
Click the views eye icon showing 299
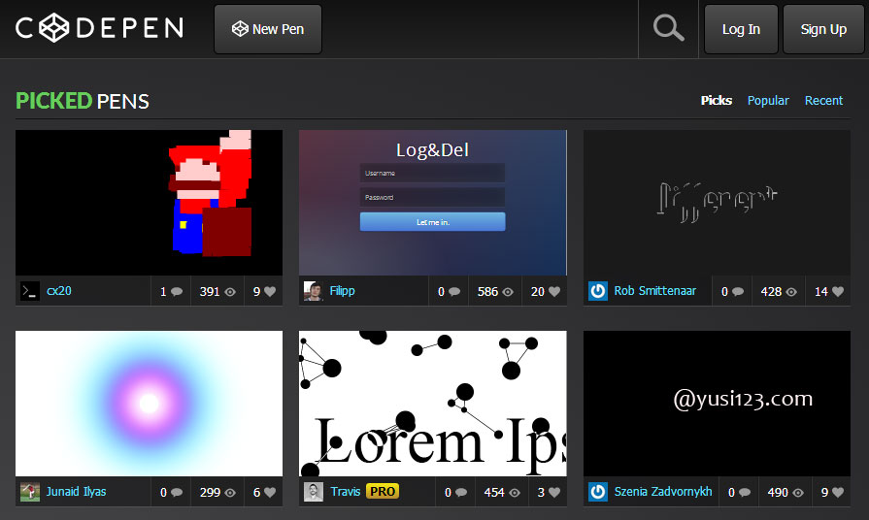(x=230, y=493)
